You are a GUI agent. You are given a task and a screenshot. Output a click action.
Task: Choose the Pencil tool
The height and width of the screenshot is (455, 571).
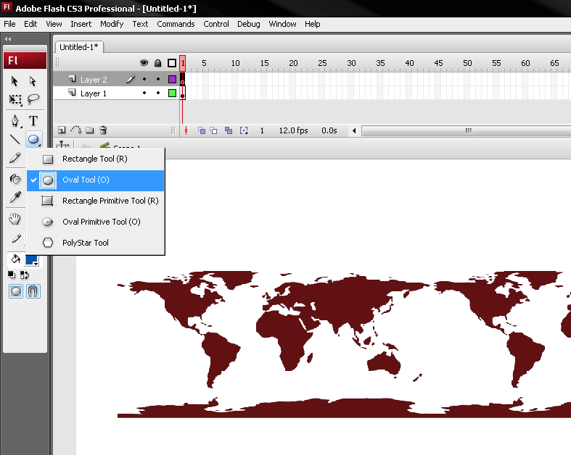15,158
